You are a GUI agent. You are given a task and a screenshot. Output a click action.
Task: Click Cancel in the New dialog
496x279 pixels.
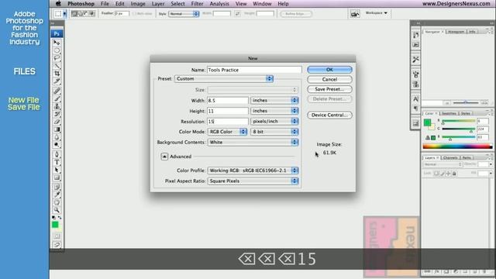point(329,79)
